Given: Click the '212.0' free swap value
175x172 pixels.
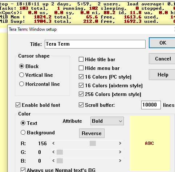Looking at the screenshot, I should [x=90, y=21].
